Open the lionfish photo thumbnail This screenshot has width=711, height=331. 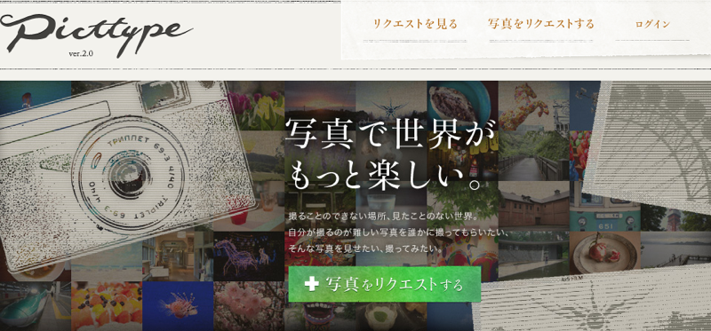(x=178, y=306)
